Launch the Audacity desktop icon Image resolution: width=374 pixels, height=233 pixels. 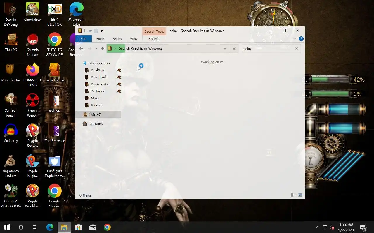point(11,133)
